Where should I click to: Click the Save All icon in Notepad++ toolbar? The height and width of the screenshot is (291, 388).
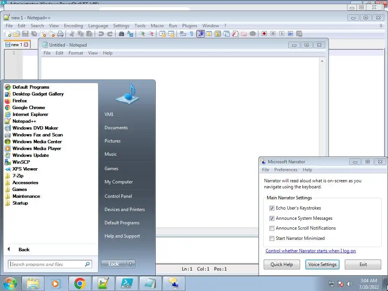pyautogui.click(x=34, y=34)
